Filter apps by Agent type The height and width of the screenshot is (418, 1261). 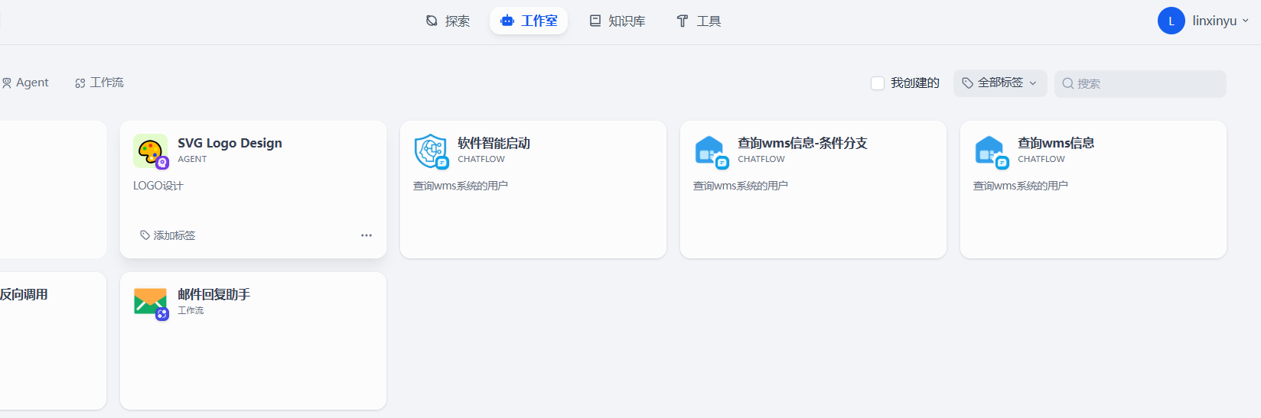pyautogui.click(x=25, y=83)
